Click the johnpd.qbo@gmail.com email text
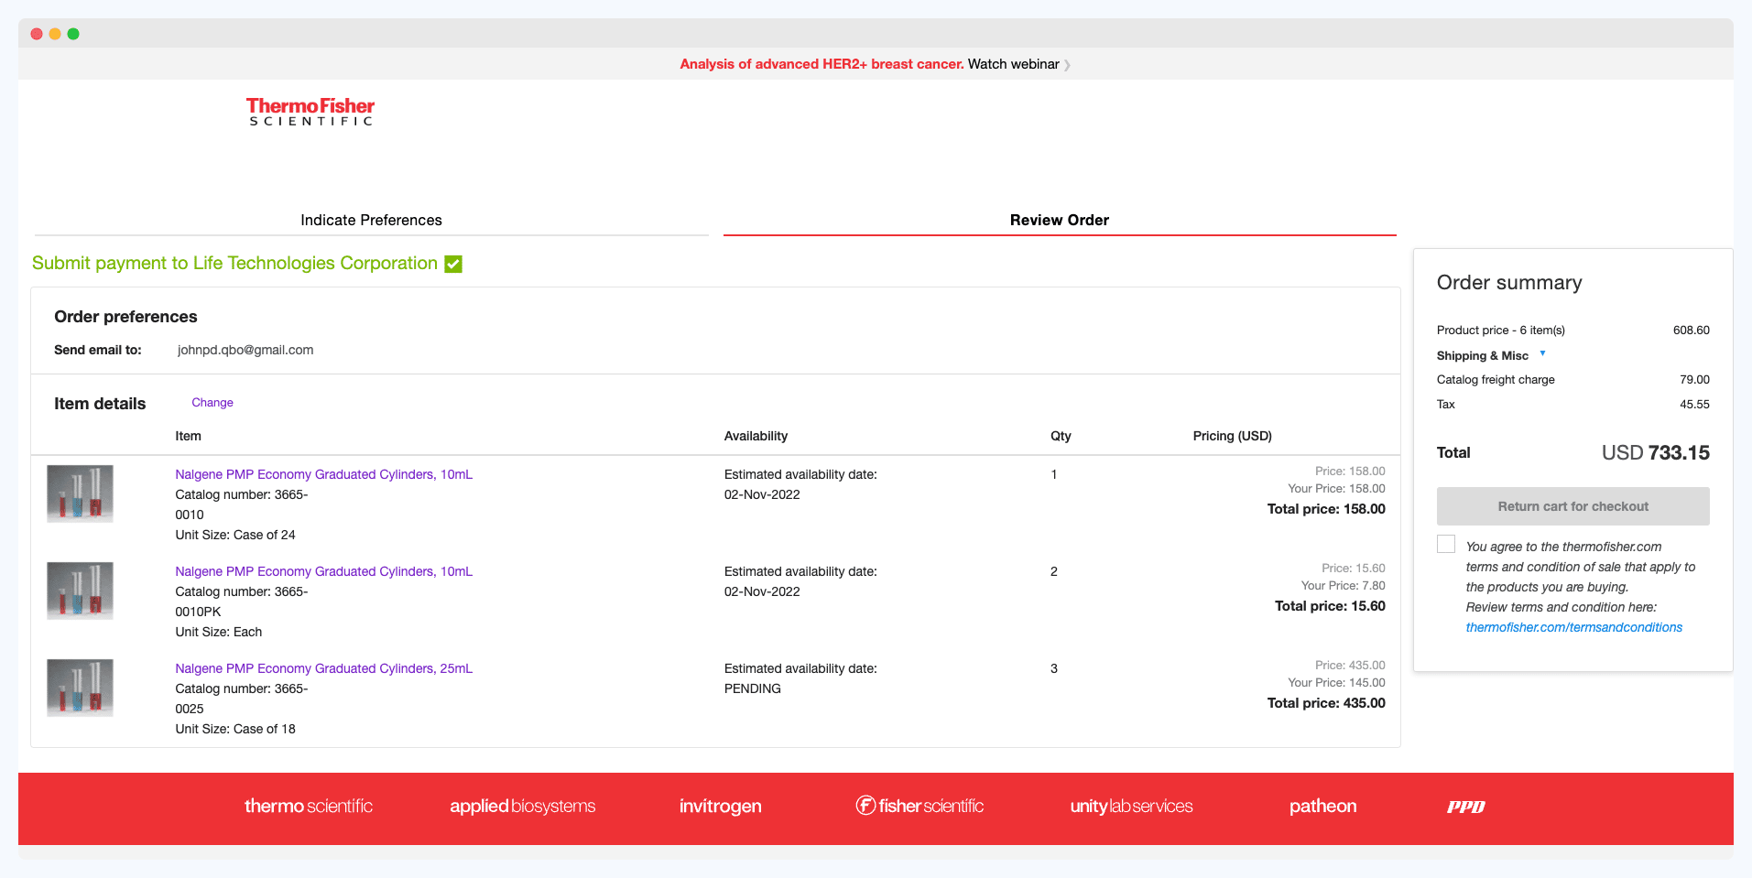The height and width of the screenshot is (878, 1752). point(245,350)
